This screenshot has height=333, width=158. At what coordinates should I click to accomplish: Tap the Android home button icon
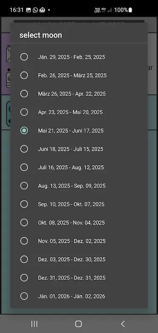pos(78,324)
